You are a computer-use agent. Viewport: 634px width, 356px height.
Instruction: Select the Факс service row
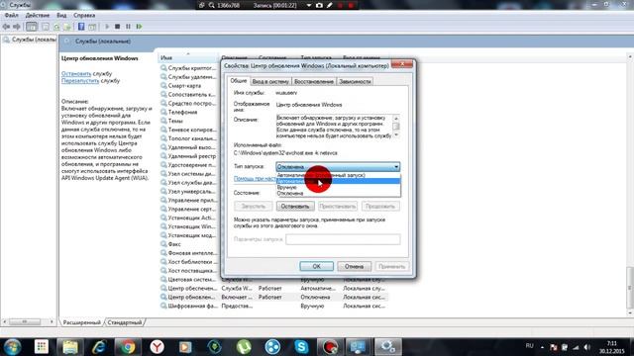[174, 244]
